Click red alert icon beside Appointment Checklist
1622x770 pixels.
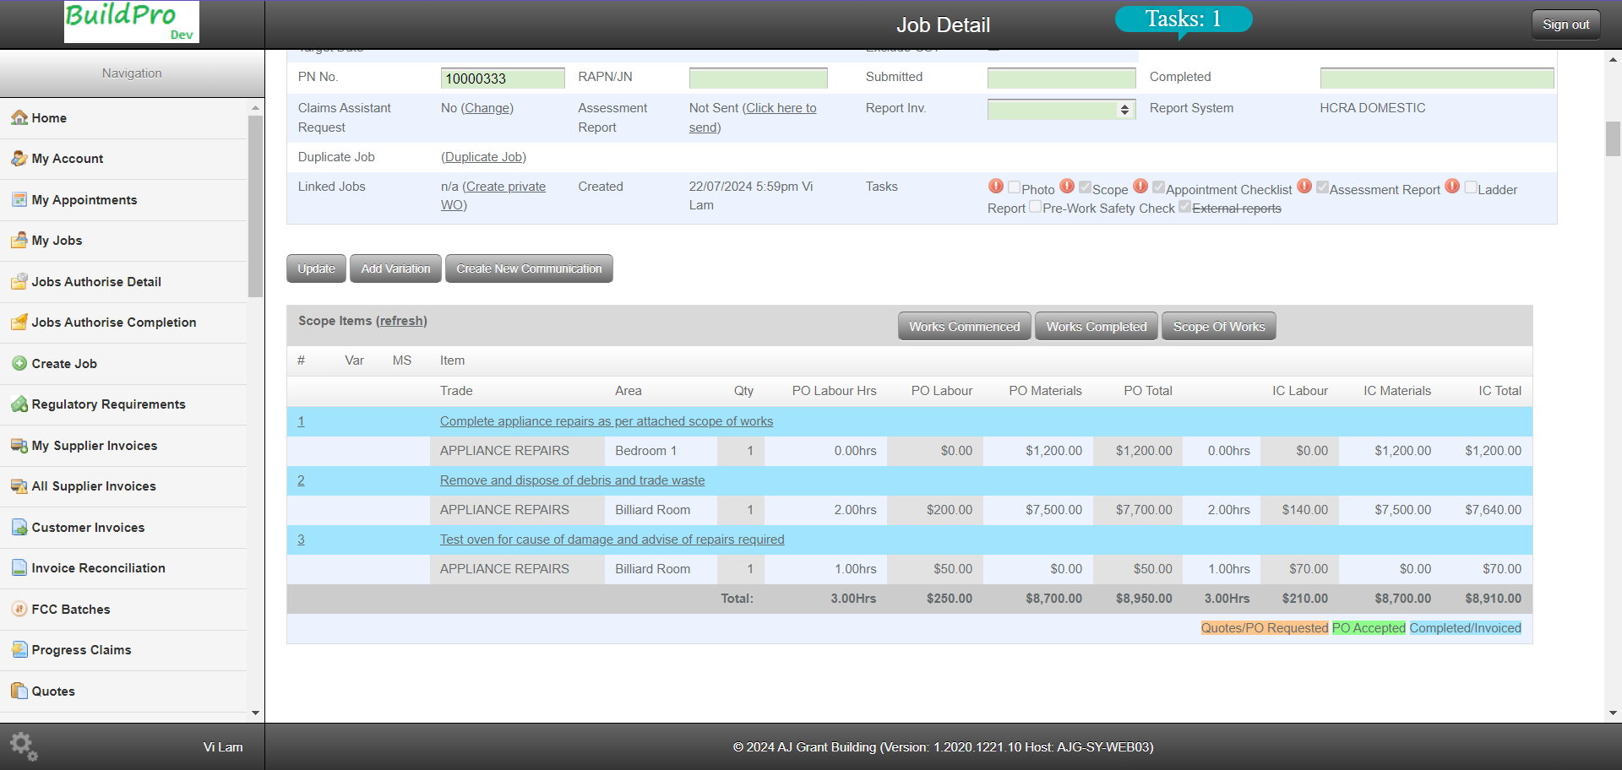1140,186
